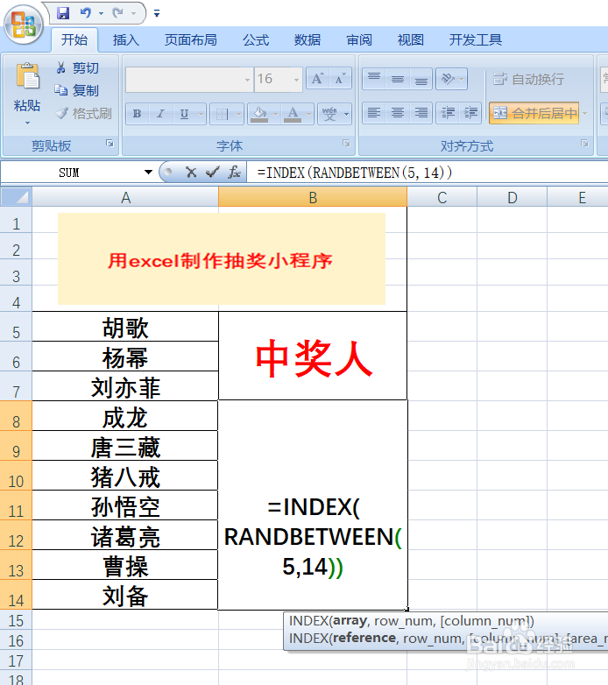
Task: Align text right
Action: pos(421,114)
